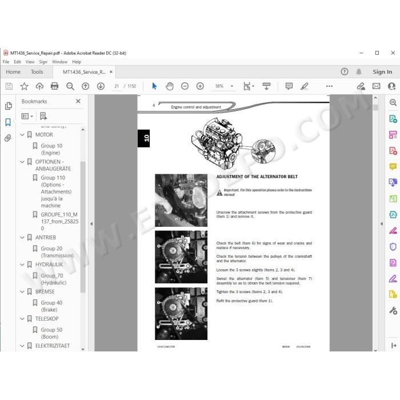The height and width of the screenshot is (400, 400).
Task: Open Group 10 (Engine) bookmark
Action: coord(51,149)
